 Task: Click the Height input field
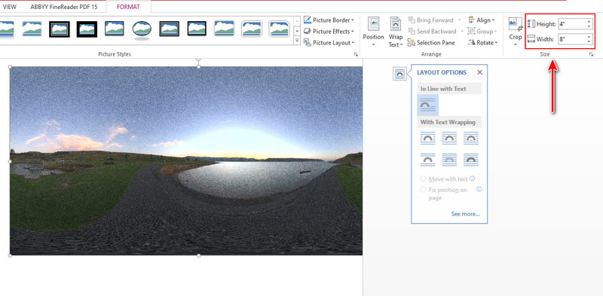pos(572,24)
